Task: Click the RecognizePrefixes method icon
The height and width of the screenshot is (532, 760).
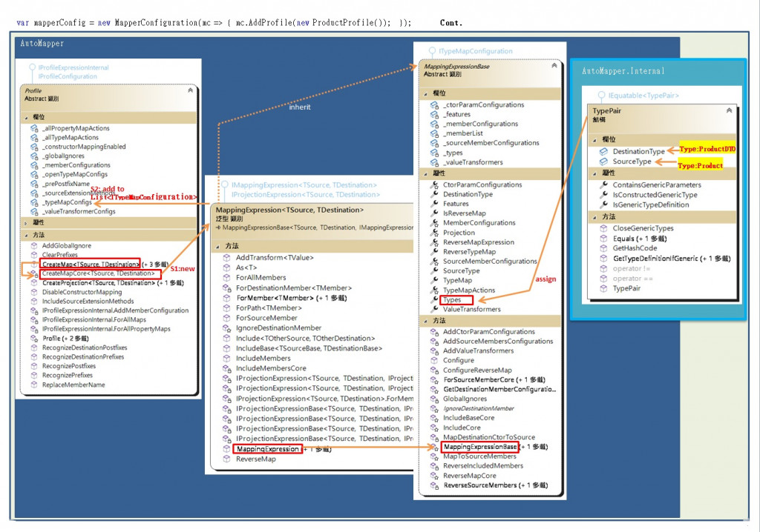Action: click(34, 375)
